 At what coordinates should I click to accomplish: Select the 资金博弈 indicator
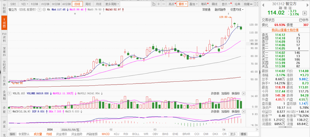(x=61, y=134)
